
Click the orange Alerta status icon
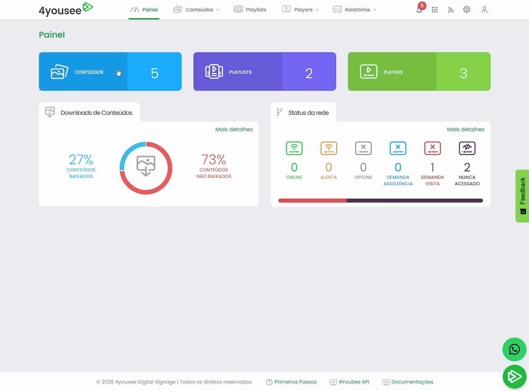coord(329,148)
